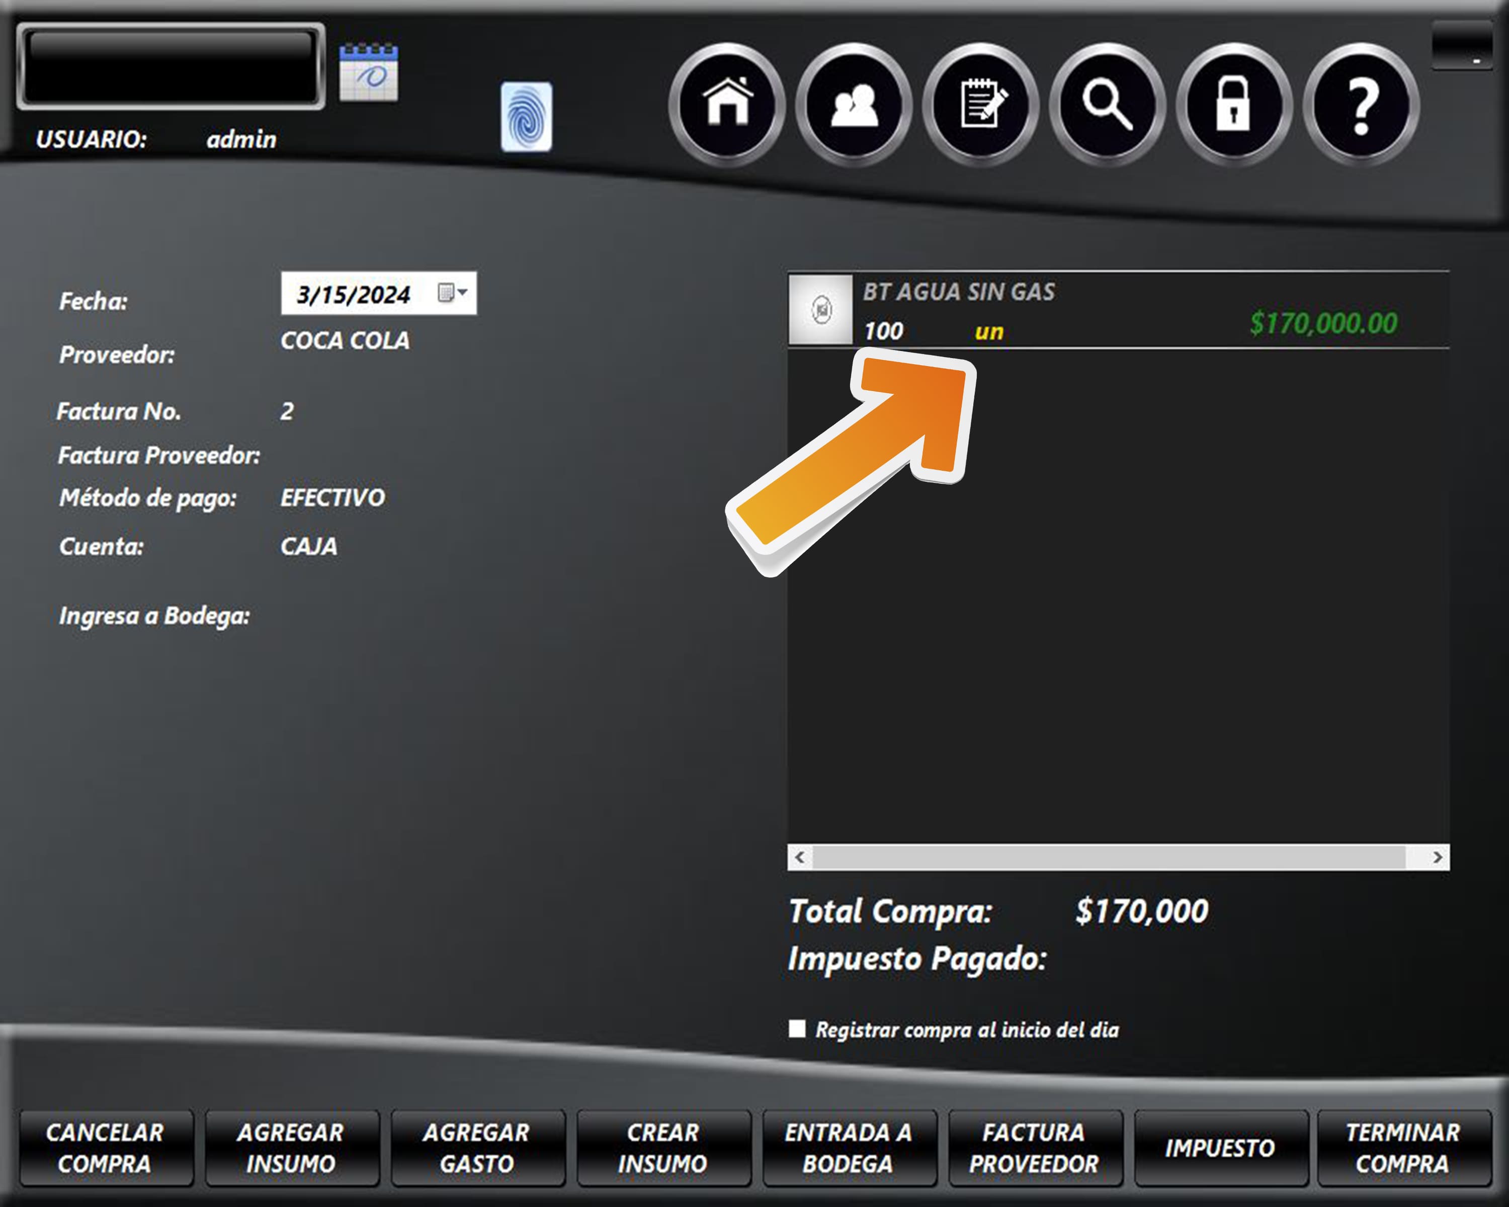The width and height of the screenshot is (1509, 1207).
Task: Click the fingerprint scanner icon
Action: 526,117
